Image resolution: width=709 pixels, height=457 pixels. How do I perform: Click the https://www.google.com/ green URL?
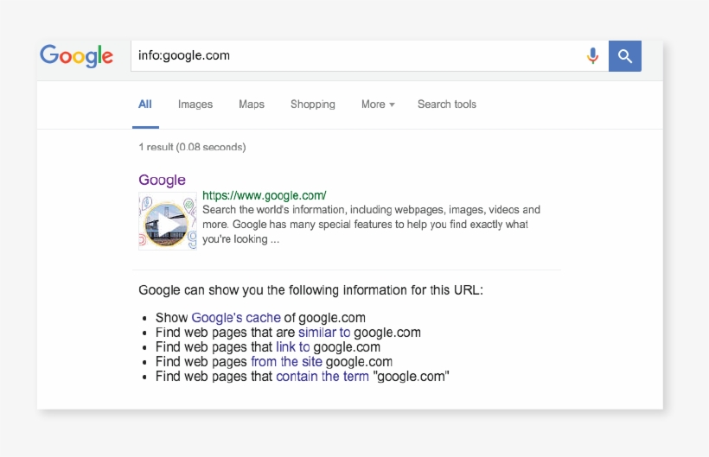[264, 195]
